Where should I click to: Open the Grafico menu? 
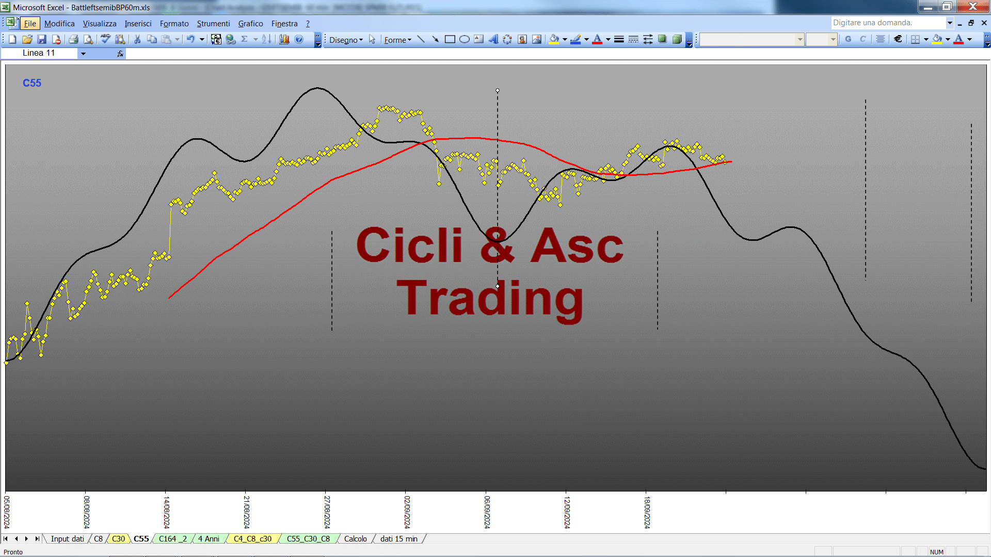coord(250,23)
